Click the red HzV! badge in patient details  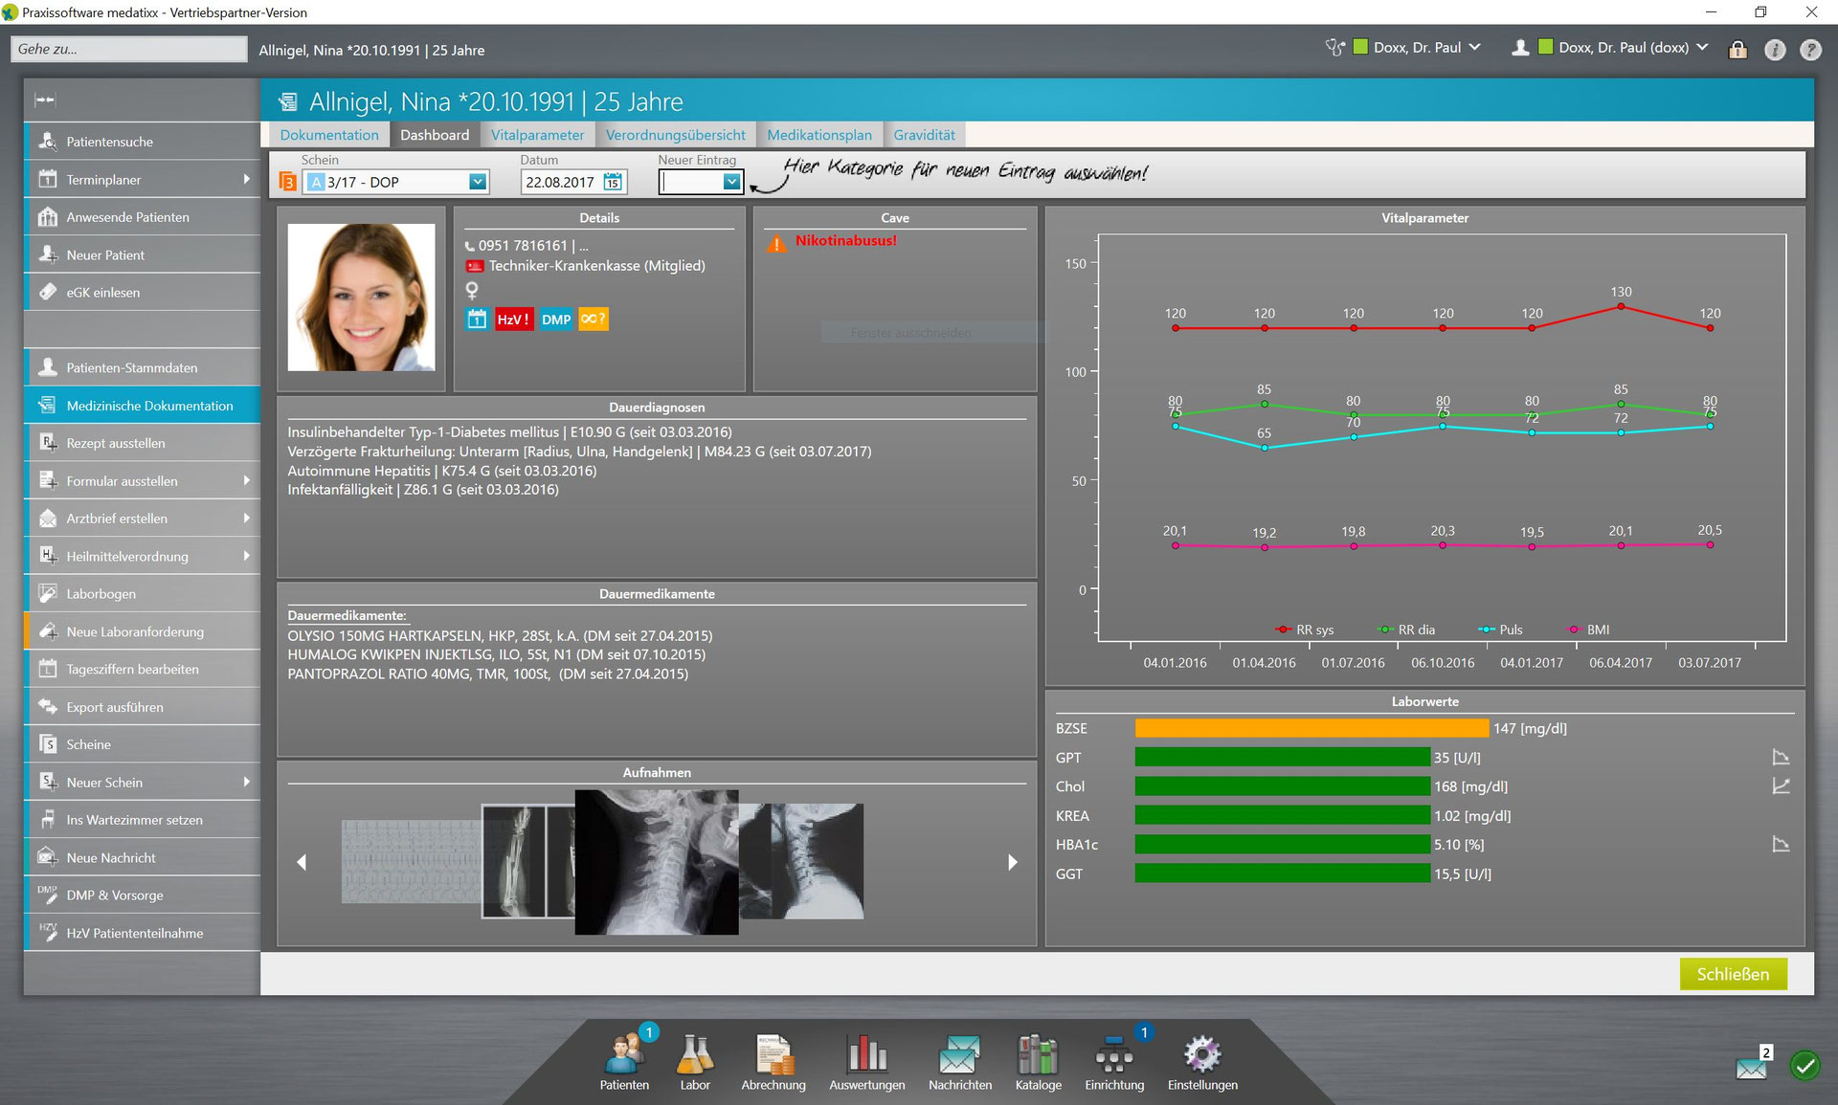point(513,319)
